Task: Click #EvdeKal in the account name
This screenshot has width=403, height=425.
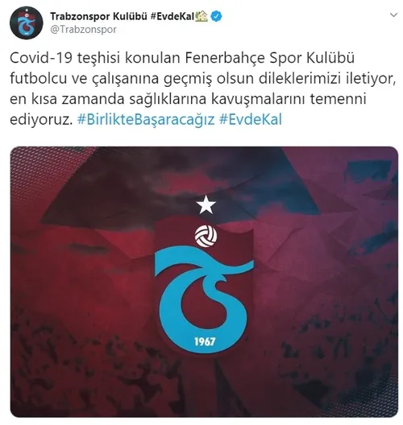Action: 172,17
